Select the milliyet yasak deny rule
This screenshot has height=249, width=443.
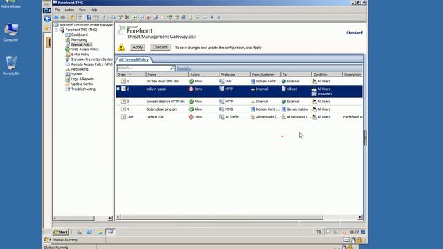pyautogui.click(x=239, y=91)
